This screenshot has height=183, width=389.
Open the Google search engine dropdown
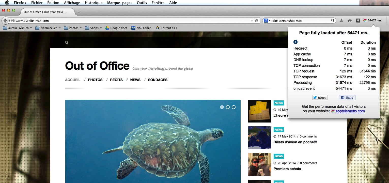(267, 21)
